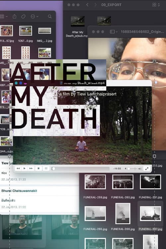Select the 113...57.jpg thumbnail
166x249 pixels.
[x=6, y=31]
